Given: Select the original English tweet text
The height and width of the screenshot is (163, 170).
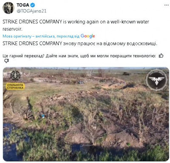Looking at the screenshot, I should [76, 25].
